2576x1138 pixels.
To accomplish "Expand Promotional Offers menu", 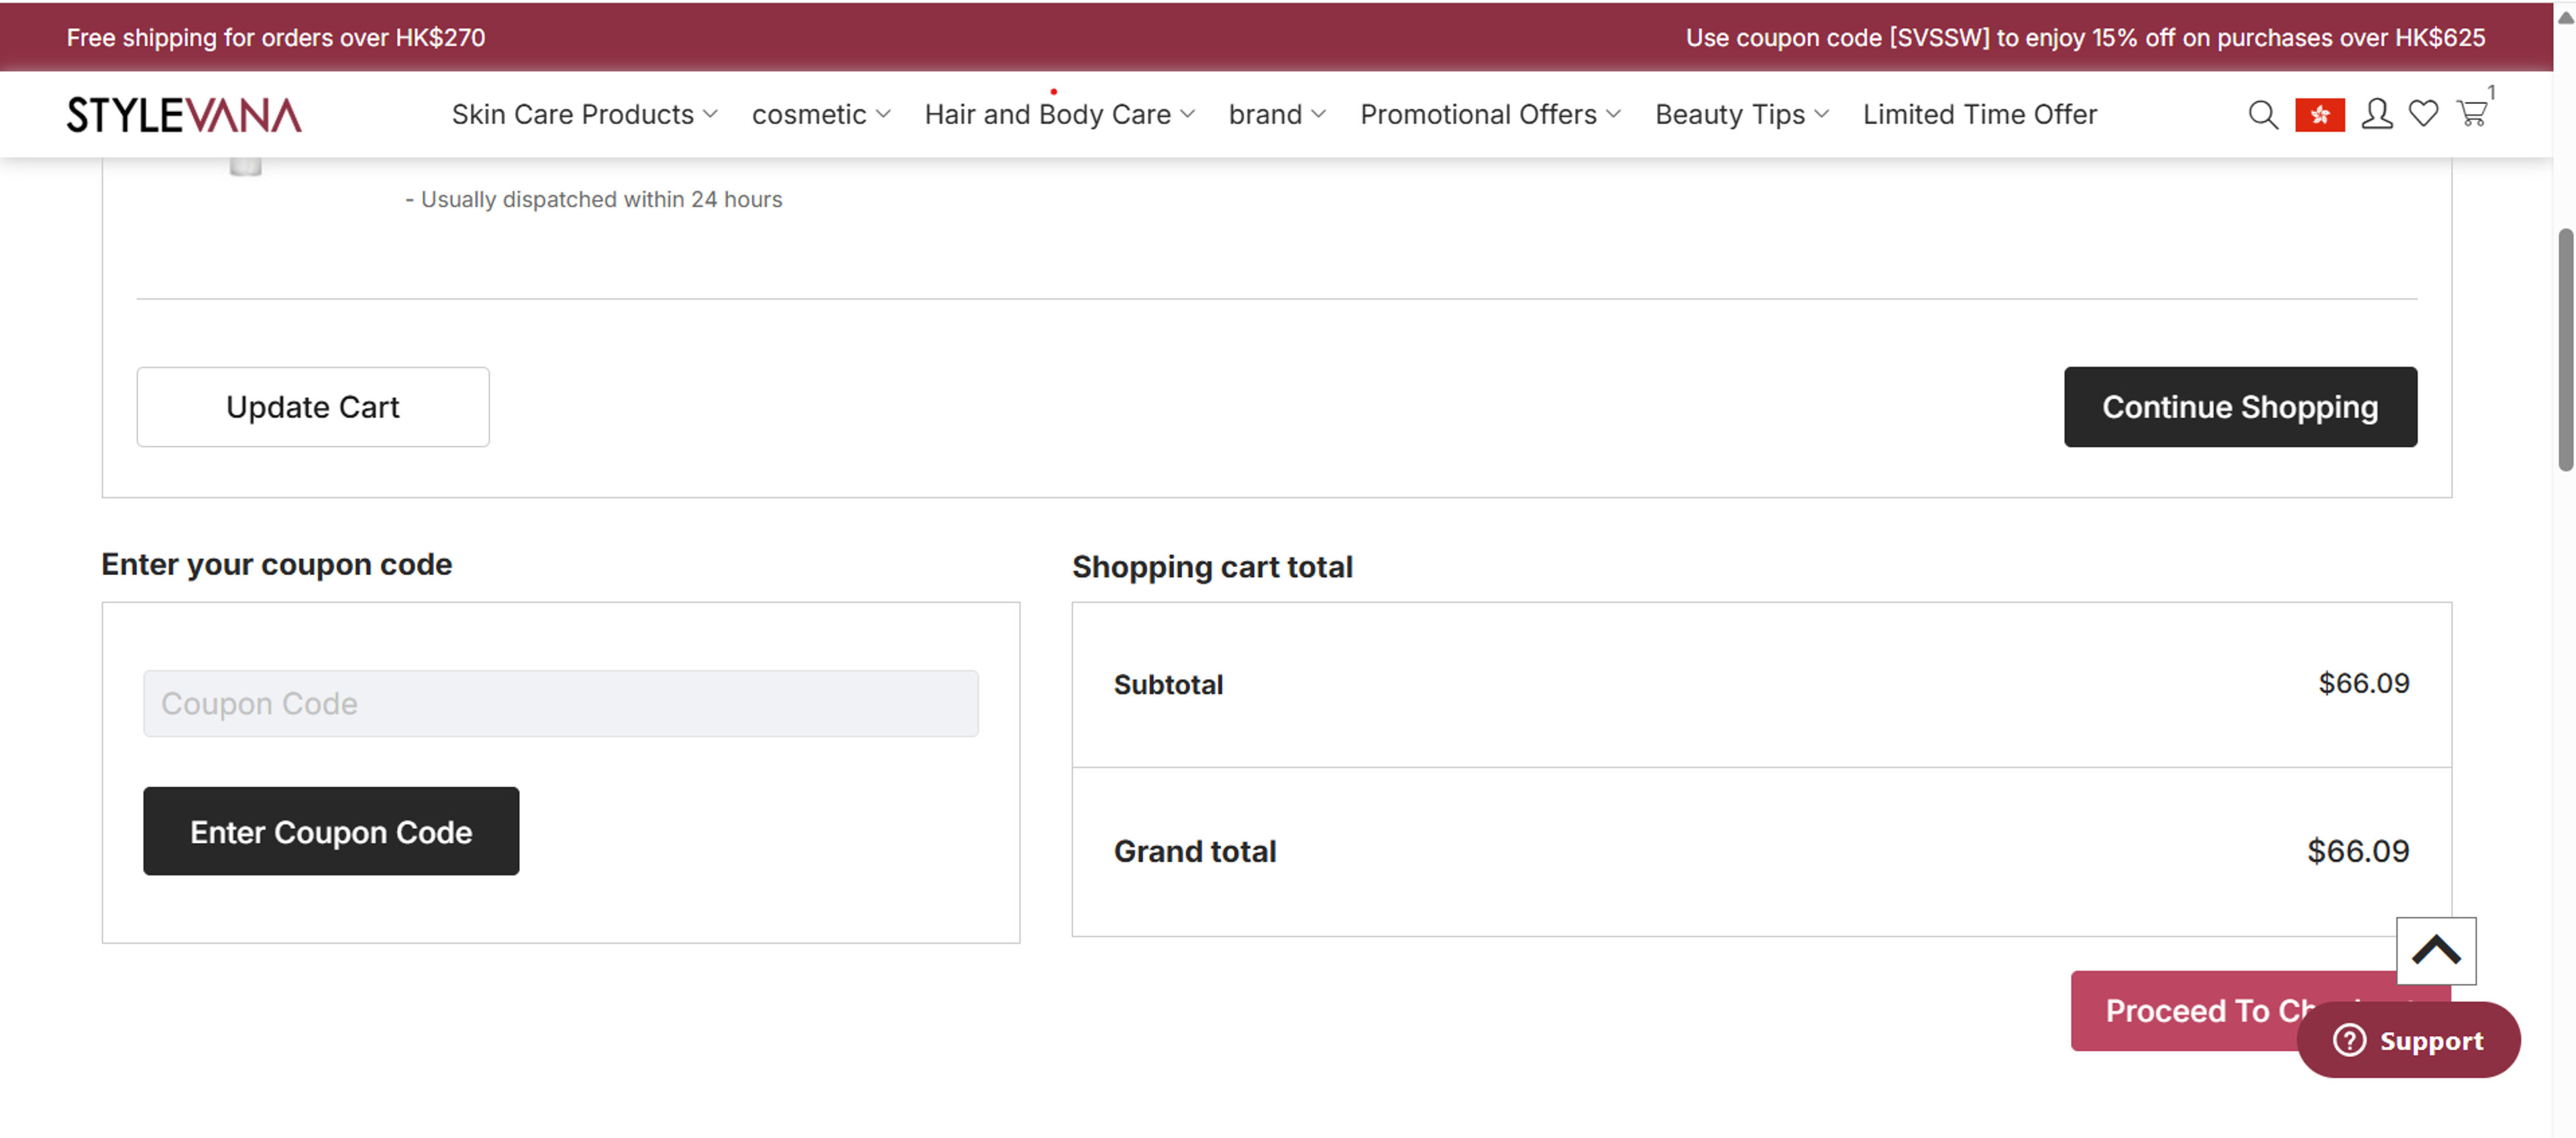I will (x=1490, y=115).
